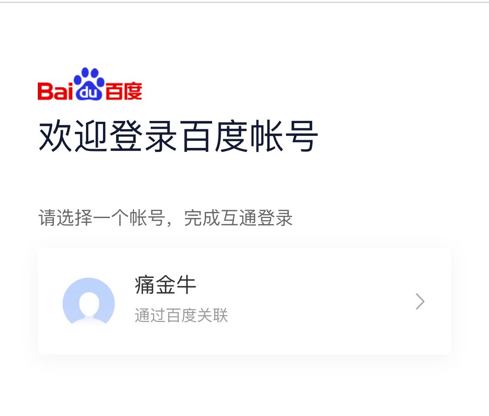Click the paw print's upper toe pads

(90, 76)
